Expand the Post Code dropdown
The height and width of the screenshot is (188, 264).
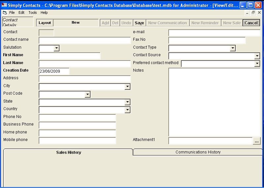87,94
